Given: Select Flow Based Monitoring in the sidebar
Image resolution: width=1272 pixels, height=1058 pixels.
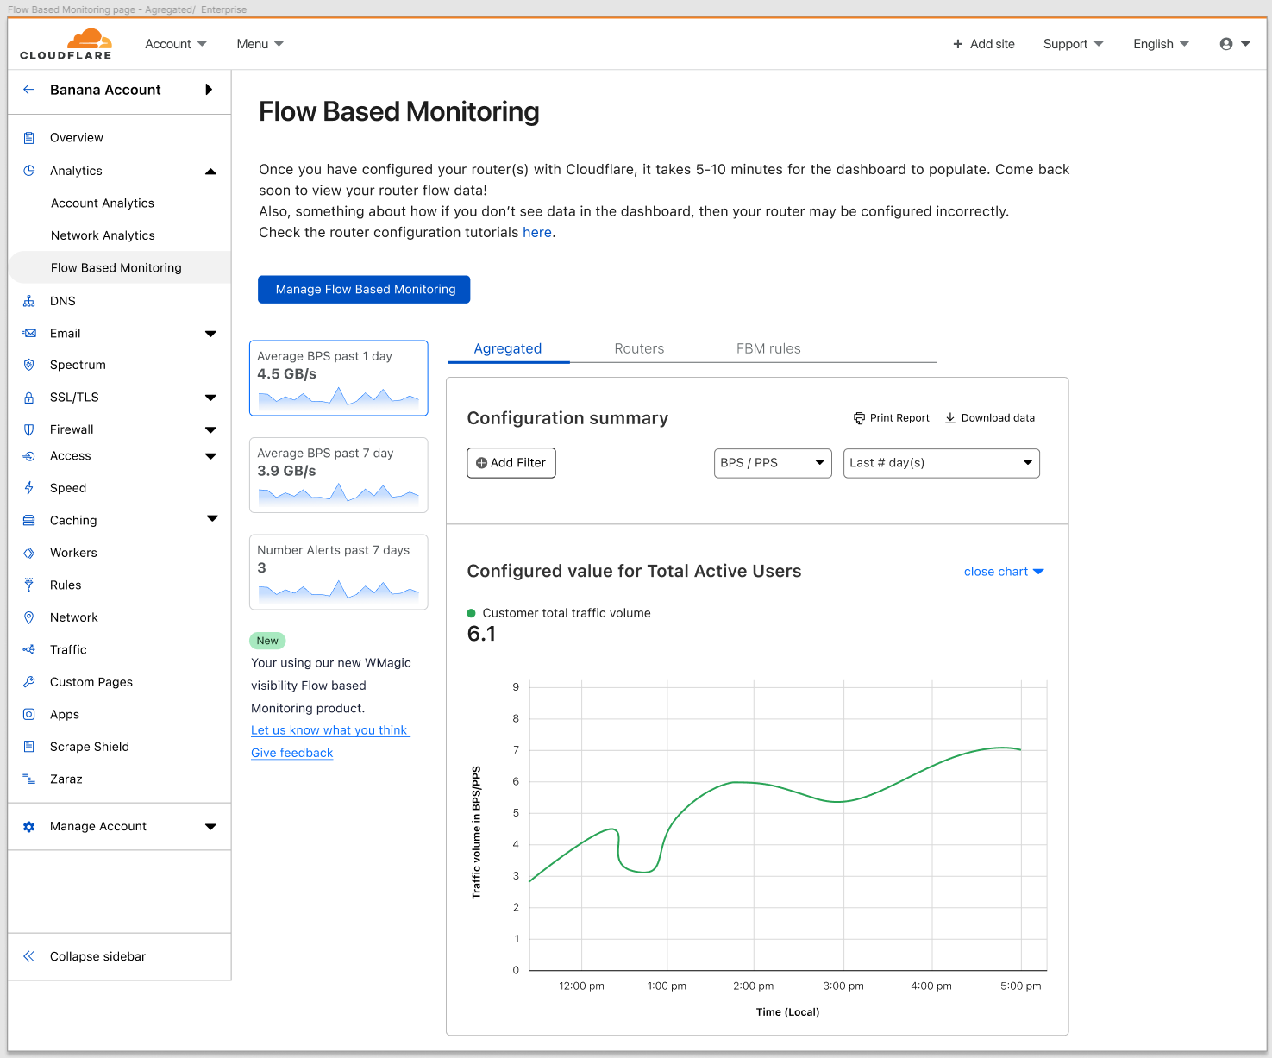Looking at the screenshot, I should [x=119, y=267].
